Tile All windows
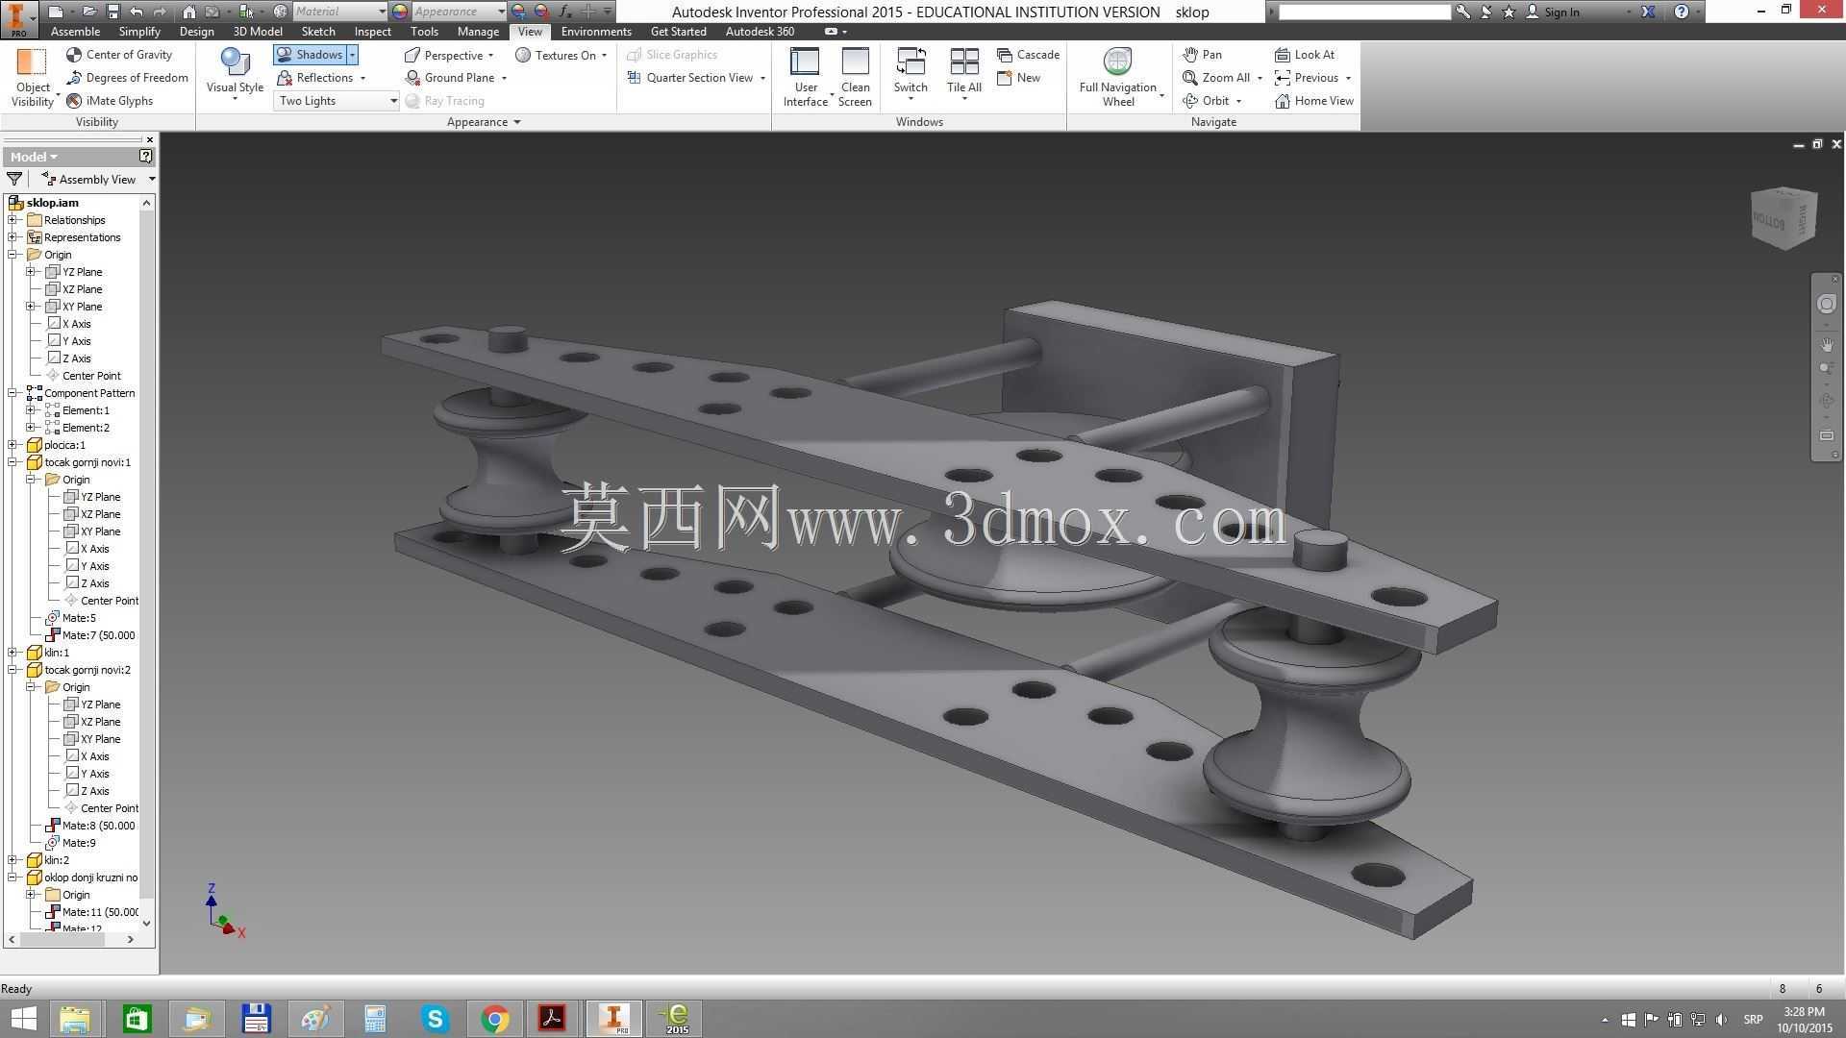The image size is (1846, 1038). (x=963, y=75)
